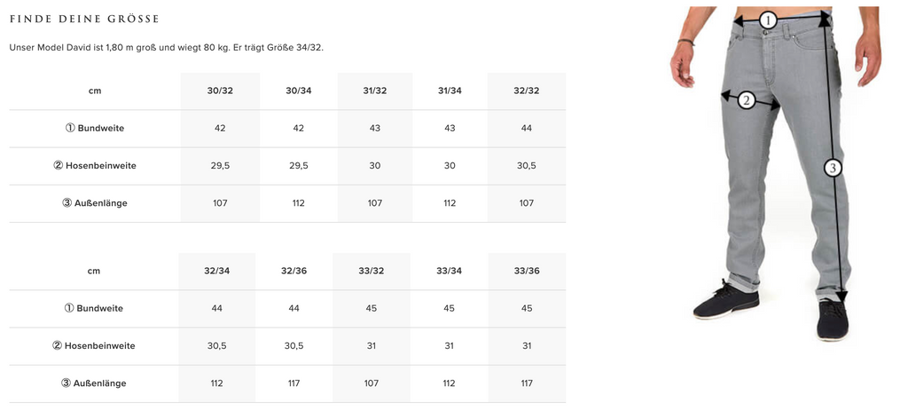Click the Bundweite label in second table

(94, 309)
